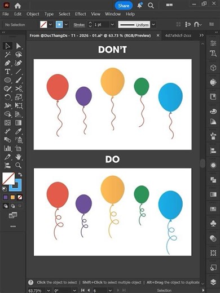Reset default fill and stroke
The height and width of the screenshot is (293, 220).
5,189
